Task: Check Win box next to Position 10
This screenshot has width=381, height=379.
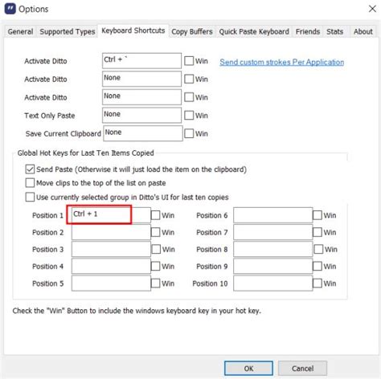Action: (x=317, y=283)
